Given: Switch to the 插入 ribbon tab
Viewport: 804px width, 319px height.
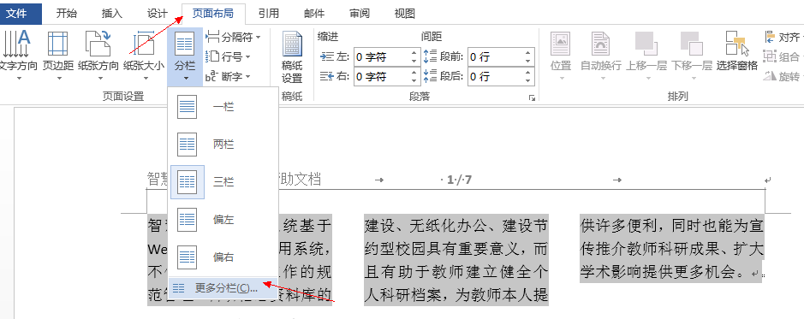Looking at the screenshot, I should [x=112, y=14].
